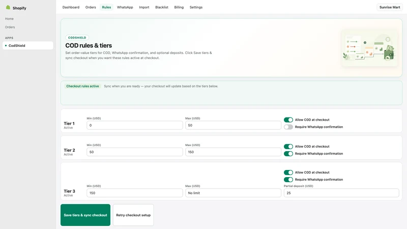Viewport: 407px width, 229px height.
Task: Click the Tier 2 Max (USD) field
Action: [x=233, y=152]
